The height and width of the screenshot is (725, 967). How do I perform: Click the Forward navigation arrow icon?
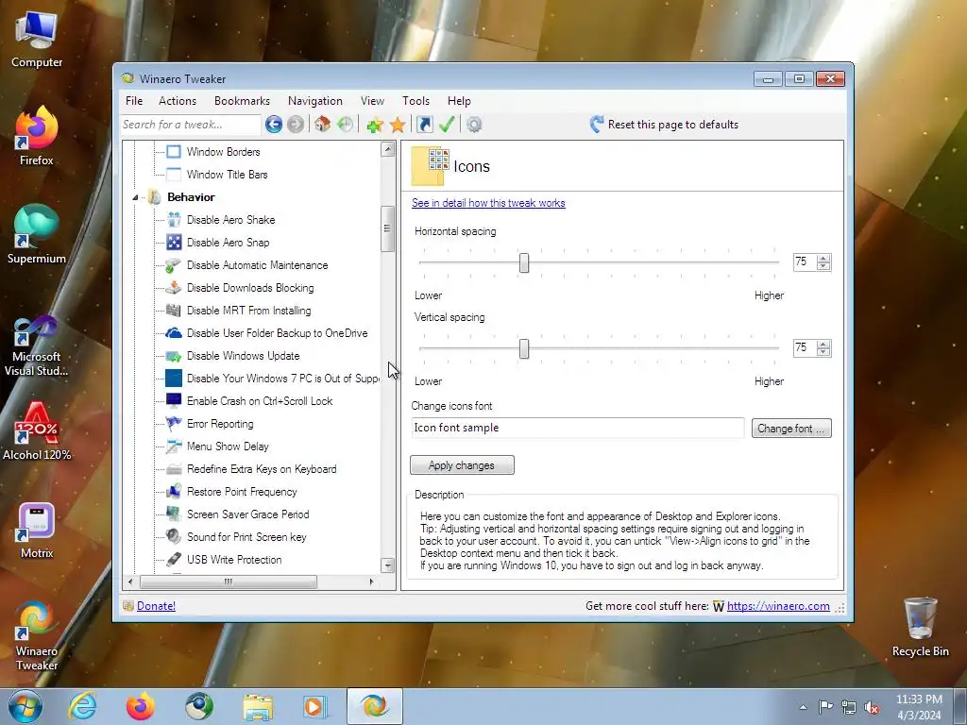click(x=296, y=125)
